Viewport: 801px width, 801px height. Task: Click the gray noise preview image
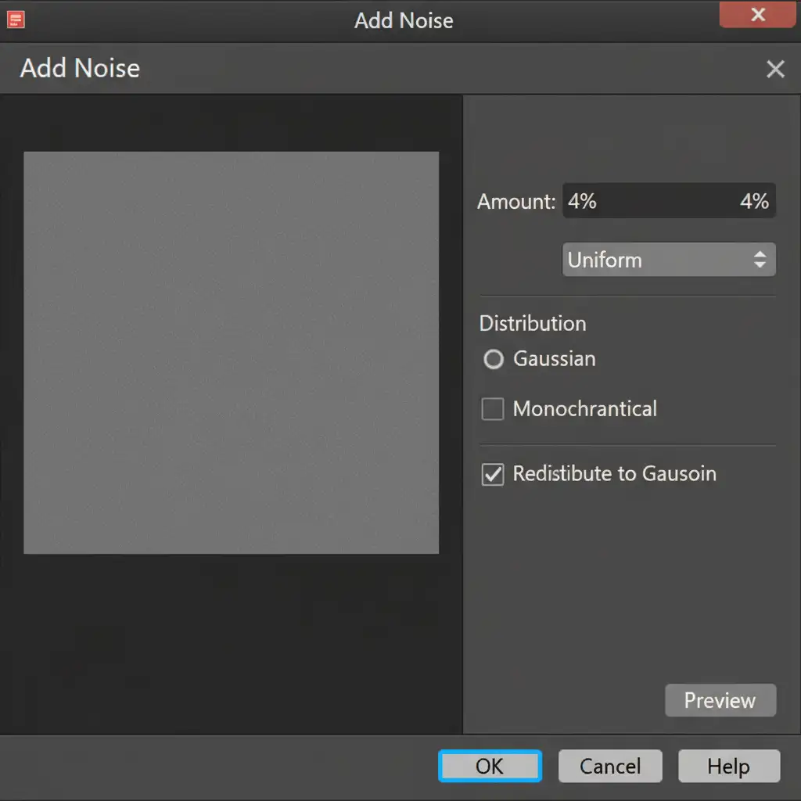tap(231, 353)
